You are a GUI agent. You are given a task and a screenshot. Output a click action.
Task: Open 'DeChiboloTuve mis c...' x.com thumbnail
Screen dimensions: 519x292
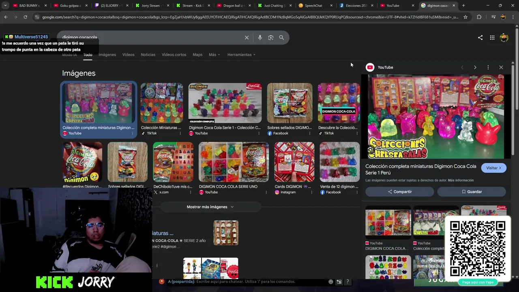click(173, 162)
